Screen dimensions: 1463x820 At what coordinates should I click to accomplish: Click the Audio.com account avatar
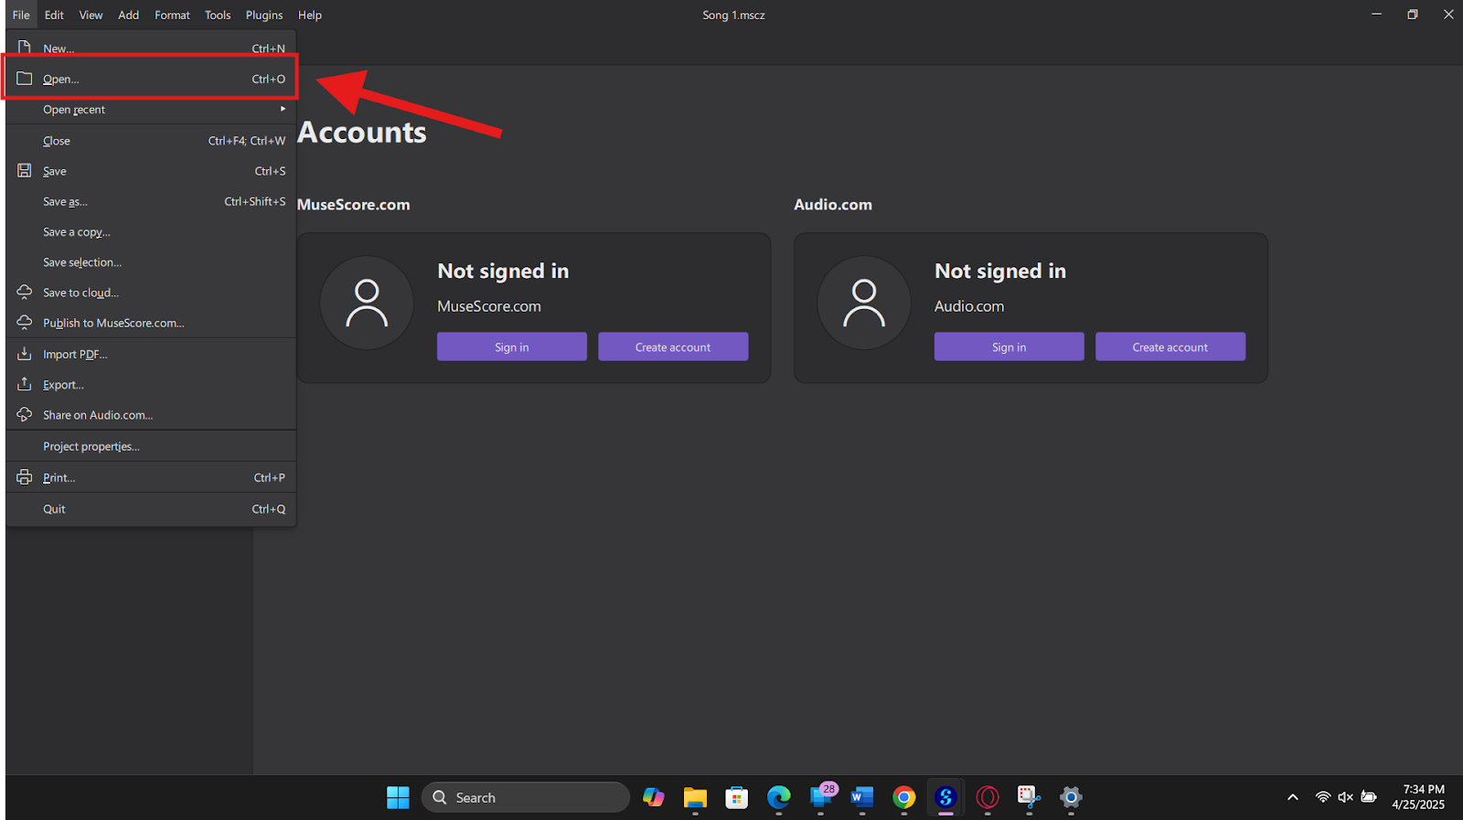point(864,303)
